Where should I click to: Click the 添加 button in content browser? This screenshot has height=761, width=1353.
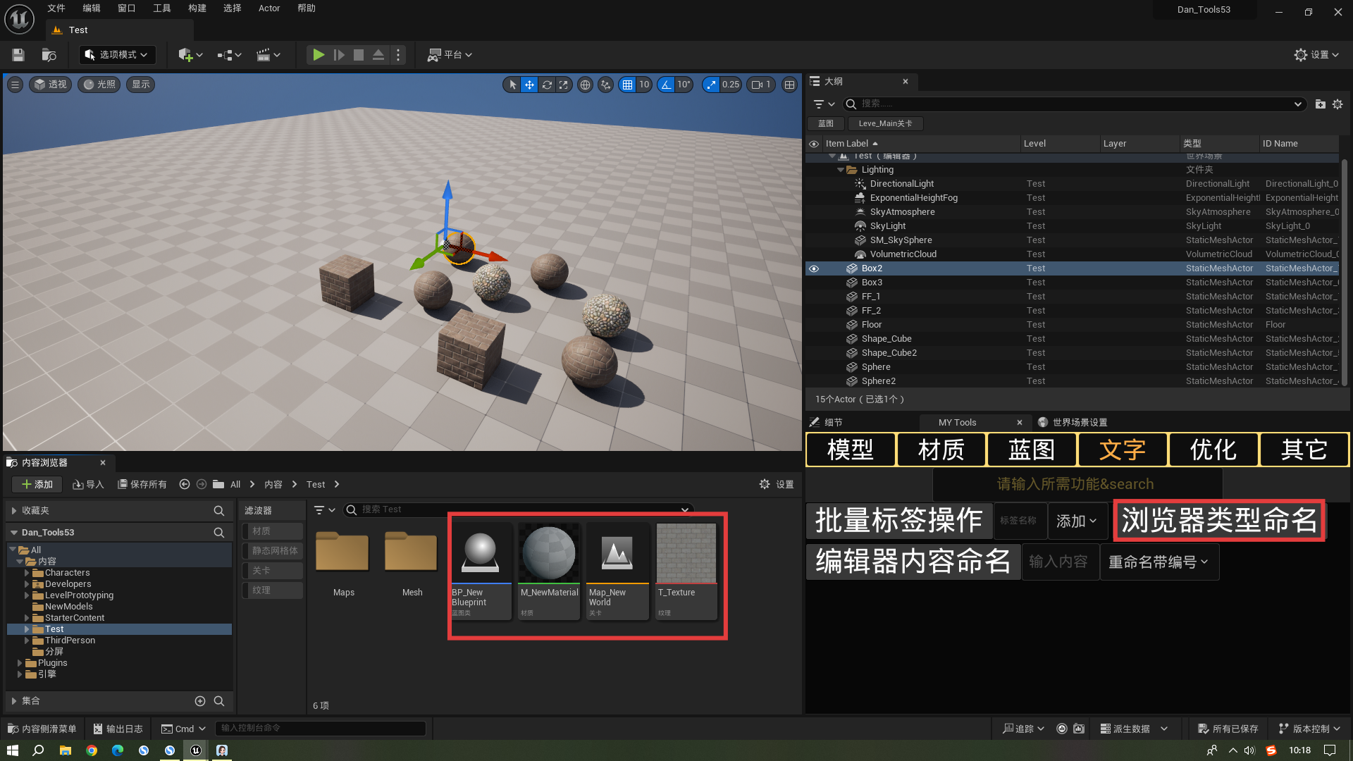[37, 485]
